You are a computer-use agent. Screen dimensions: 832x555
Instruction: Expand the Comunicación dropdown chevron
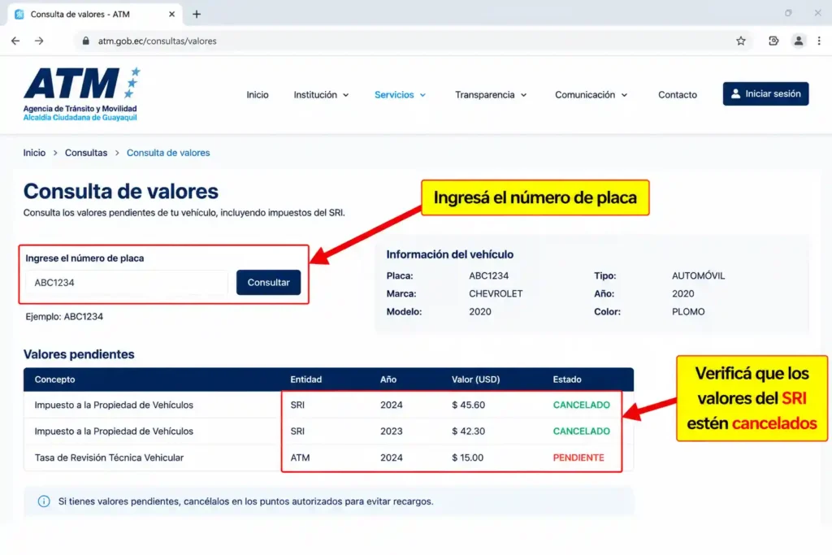click(x=625, y=95)
